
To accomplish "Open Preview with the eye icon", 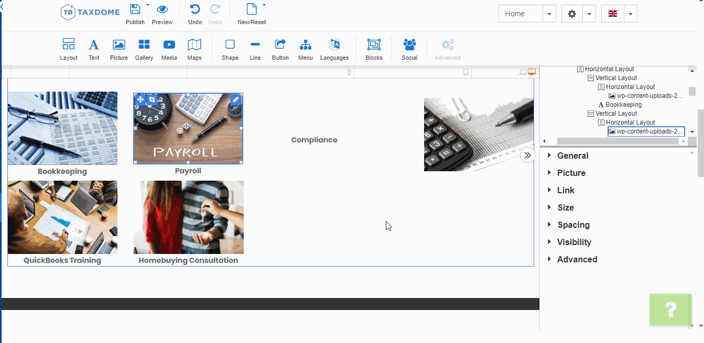I will point(163,9).
